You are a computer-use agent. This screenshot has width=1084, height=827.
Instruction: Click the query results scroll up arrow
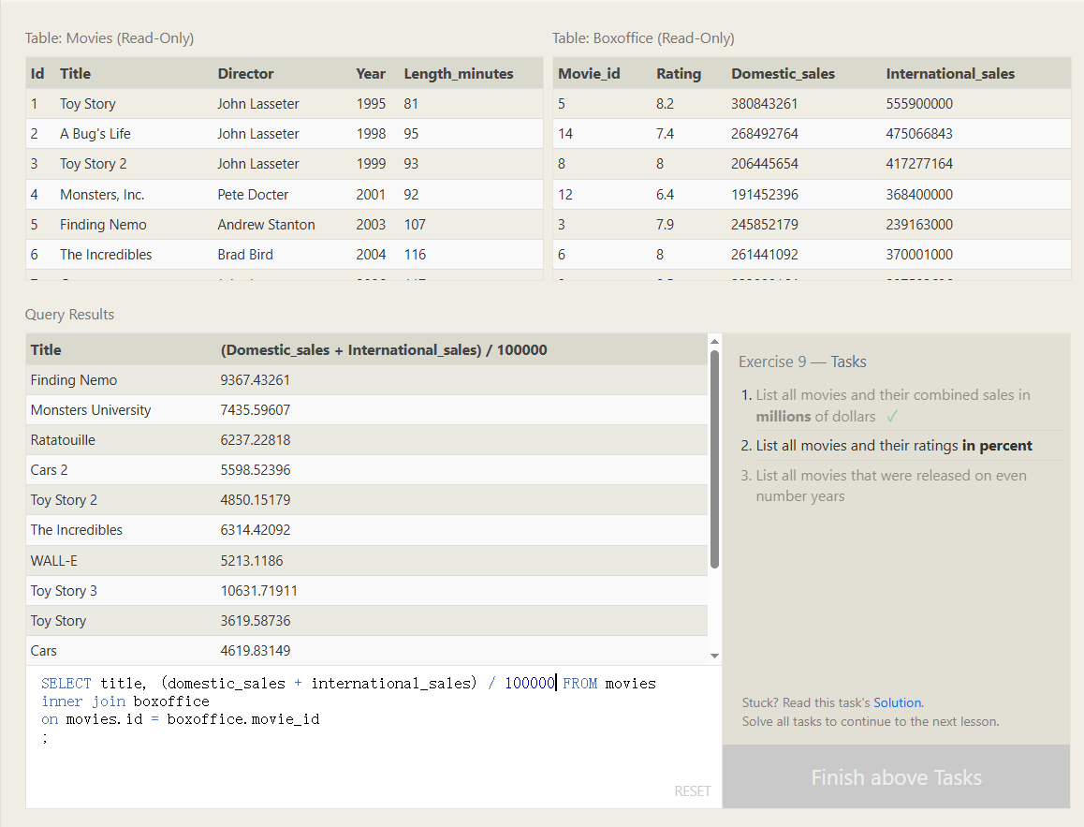(715, 342)
